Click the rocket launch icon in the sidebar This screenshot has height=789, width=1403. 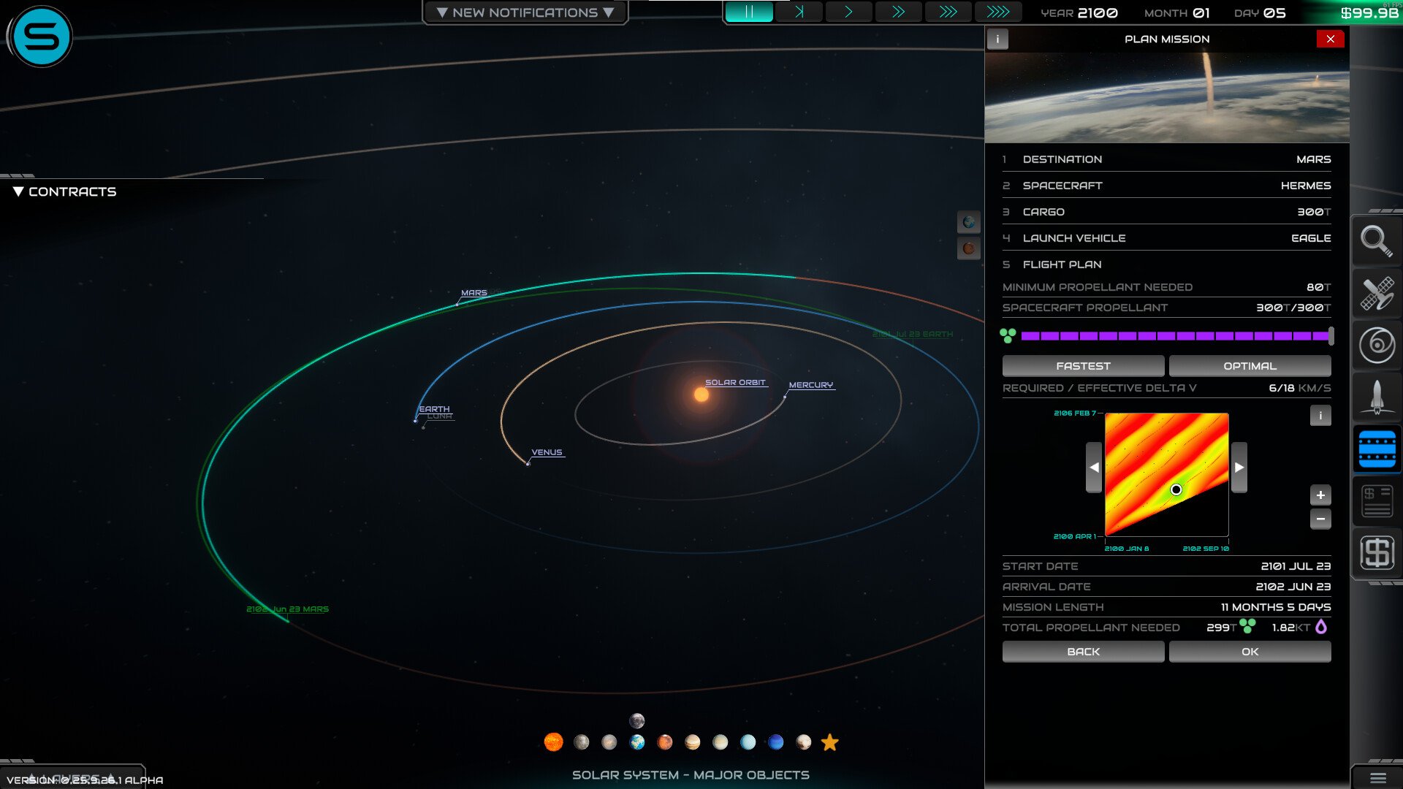tap(1377, 397)
